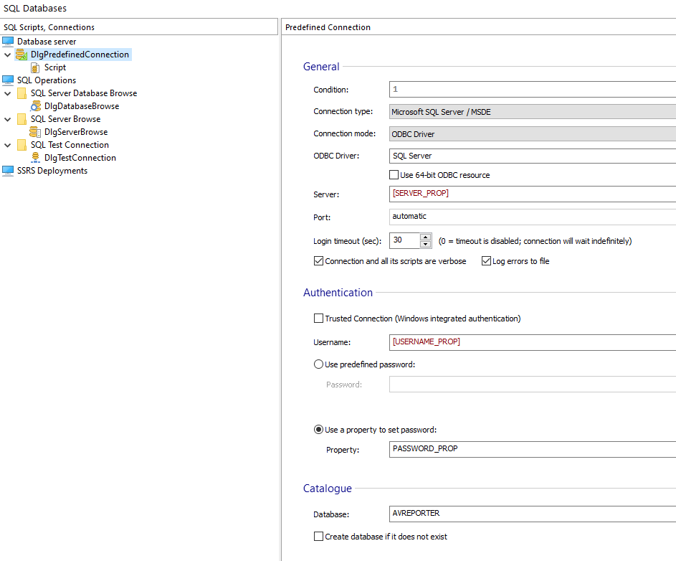Select Use predefined password radio button
The width and height of the screenshot is (676, 561).
pyautogui.click(x=319, y=364)
